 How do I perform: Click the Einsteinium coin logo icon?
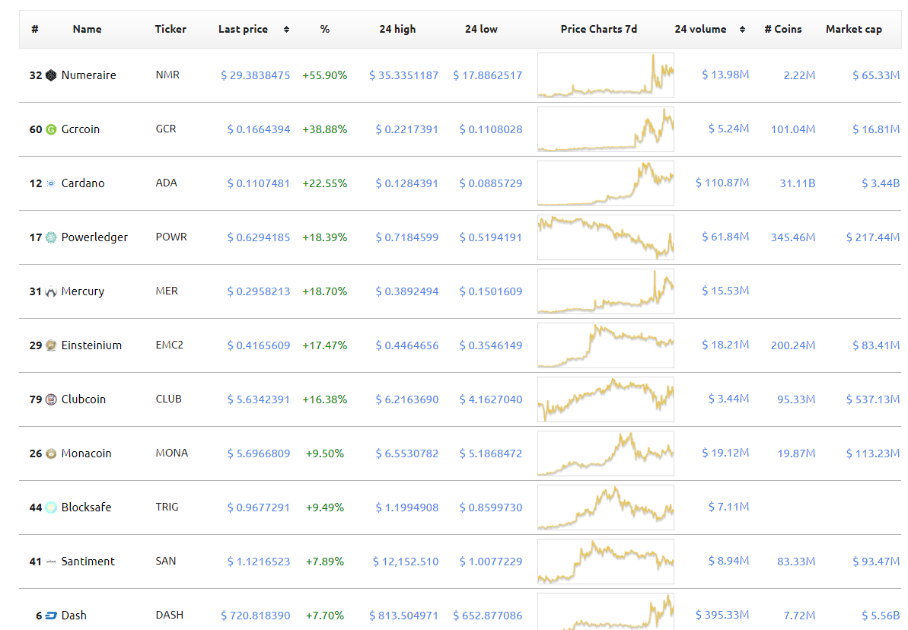pos(51,345)
